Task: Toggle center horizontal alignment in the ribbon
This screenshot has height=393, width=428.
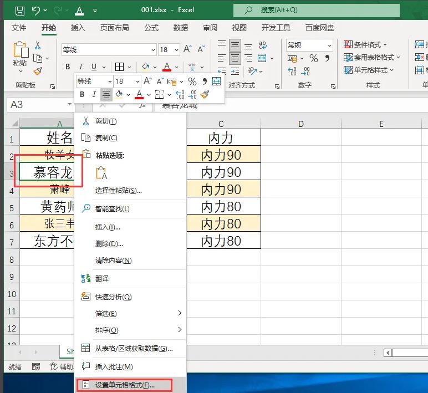Action: [235, 58]
